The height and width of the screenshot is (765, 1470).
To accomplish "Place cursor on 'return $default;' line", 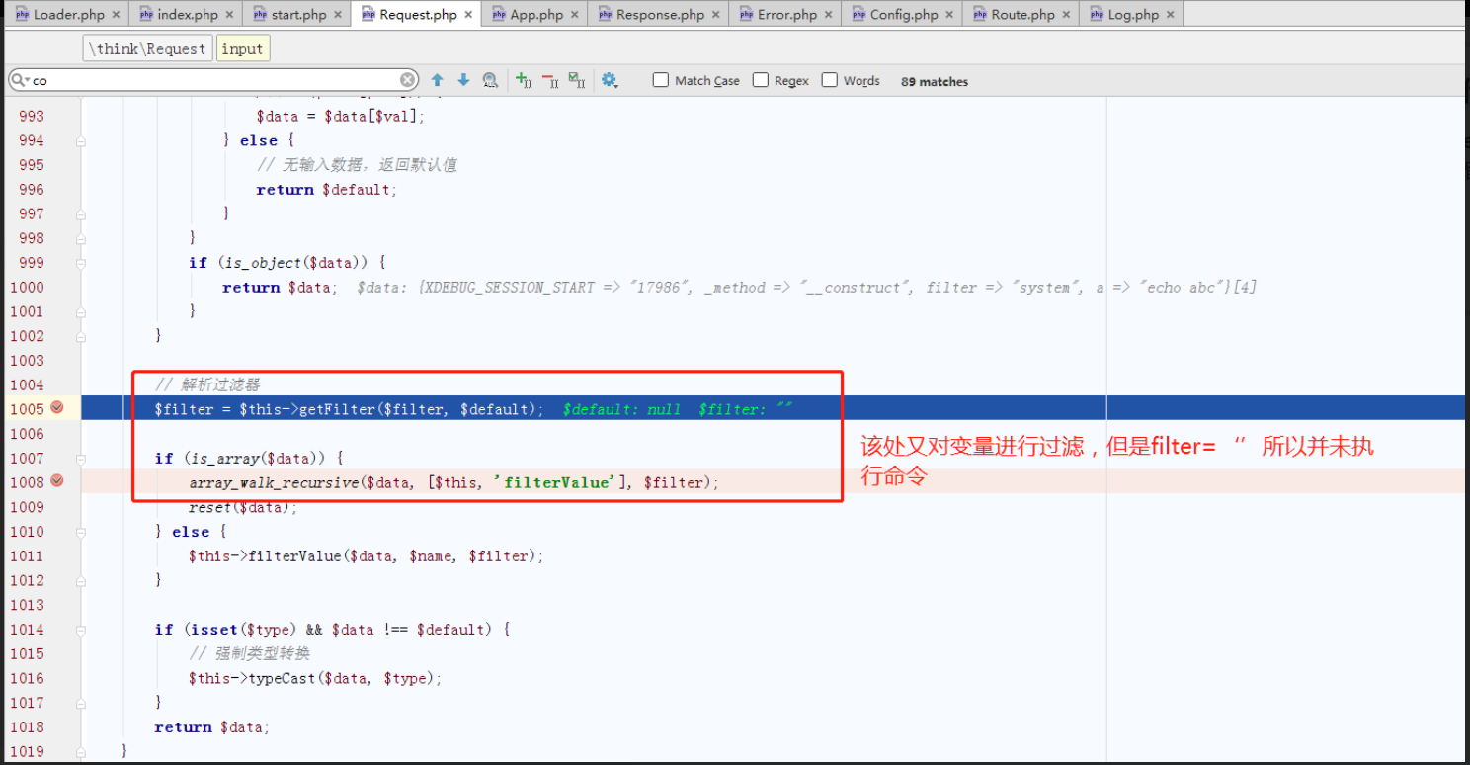I will tap(327, 189).
